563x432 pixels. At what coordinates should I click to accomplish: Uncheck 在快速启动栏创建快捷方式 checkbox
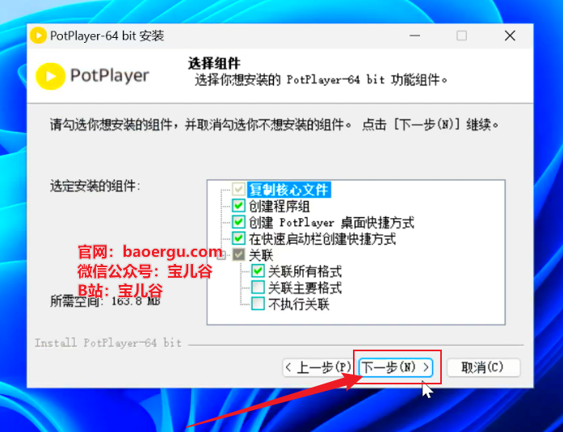(x=238, y=238)
